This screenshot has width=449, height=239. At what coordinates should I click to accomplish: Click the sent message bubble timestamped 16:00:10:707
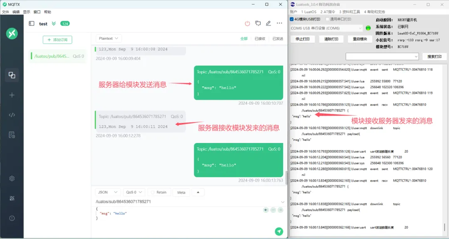pos(239,83)
